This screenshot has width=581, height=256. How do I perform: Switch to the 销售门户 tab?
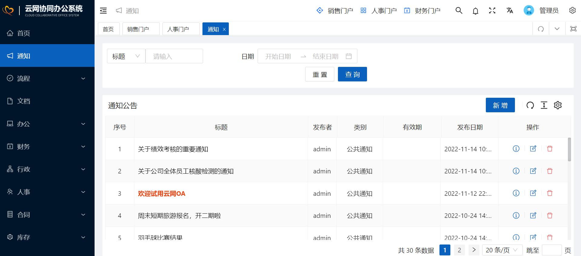pos(141,29)
